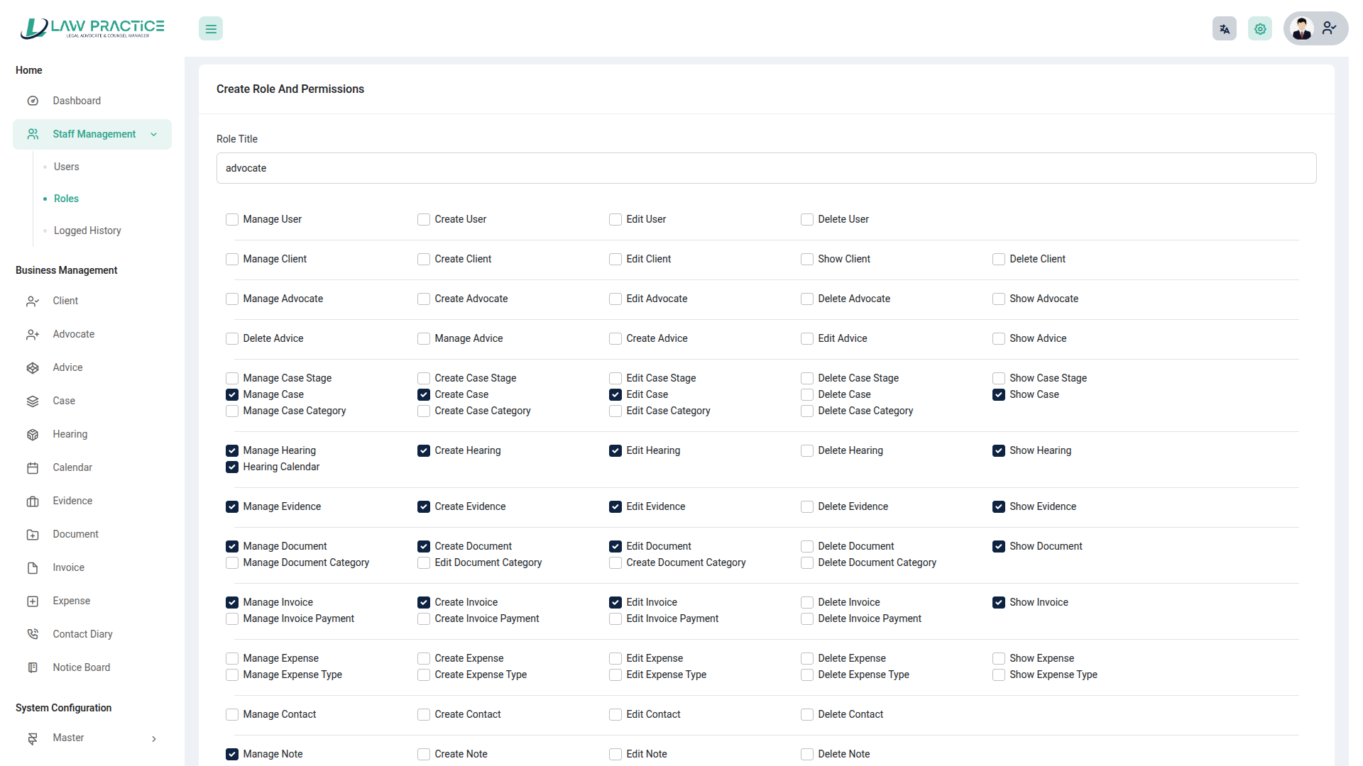Click the settings gear icon in header
The image size is (1363, 766).
click(x=1260, y=29)
